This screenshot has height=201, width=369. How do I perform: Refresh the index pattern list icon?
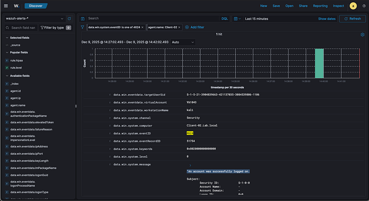69,18
